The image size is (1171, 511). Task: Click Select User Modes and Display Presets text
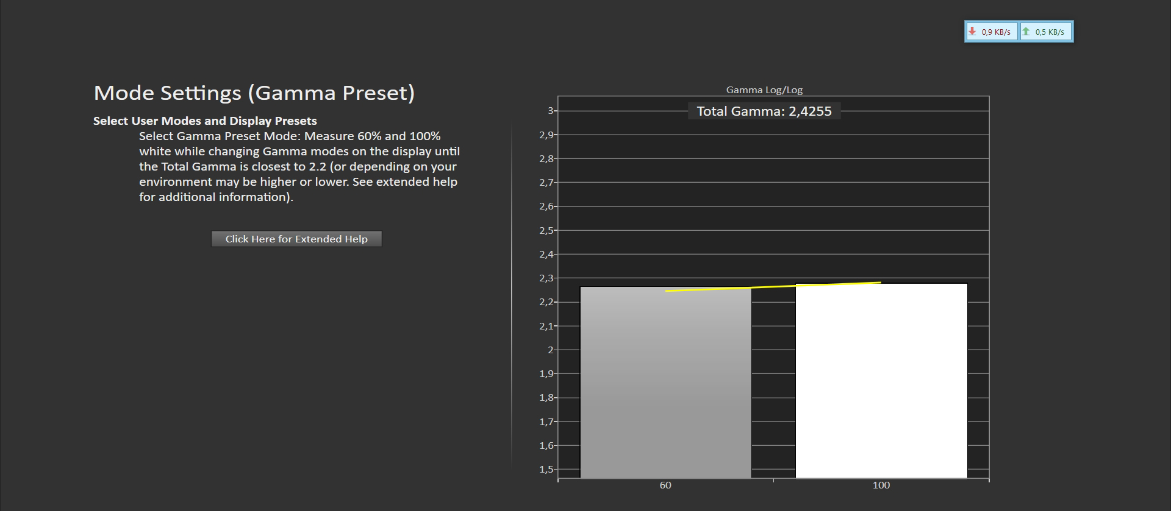[x=205, y=121]
